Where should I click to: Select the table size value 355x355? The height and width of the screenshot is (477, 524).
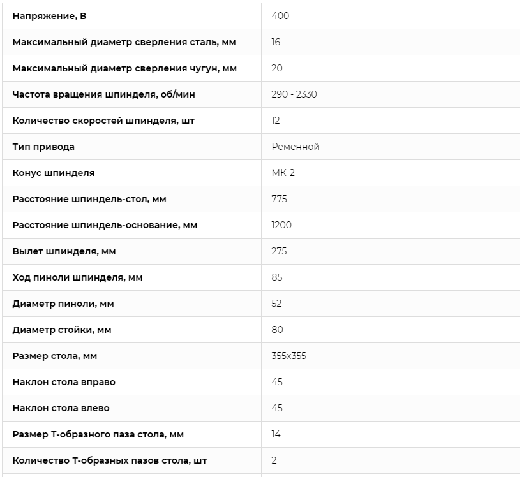pos(288,356)
